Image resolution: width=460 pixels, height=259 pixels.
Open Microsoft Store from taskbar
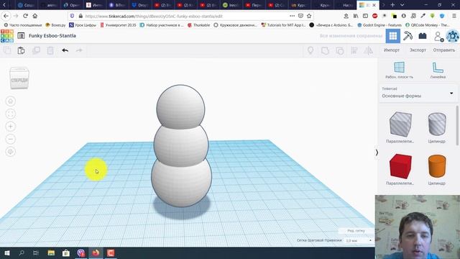[x=66, y=253]
